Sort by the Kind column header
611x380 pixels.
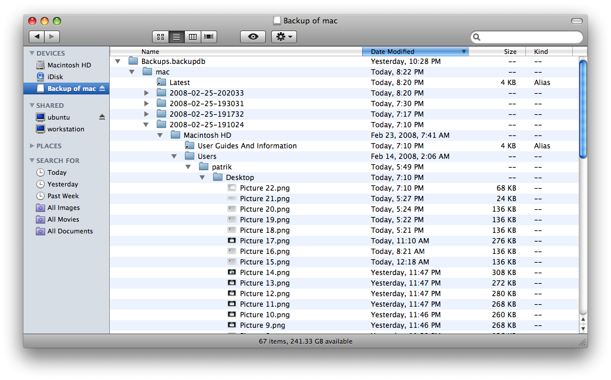coord(549,52)
